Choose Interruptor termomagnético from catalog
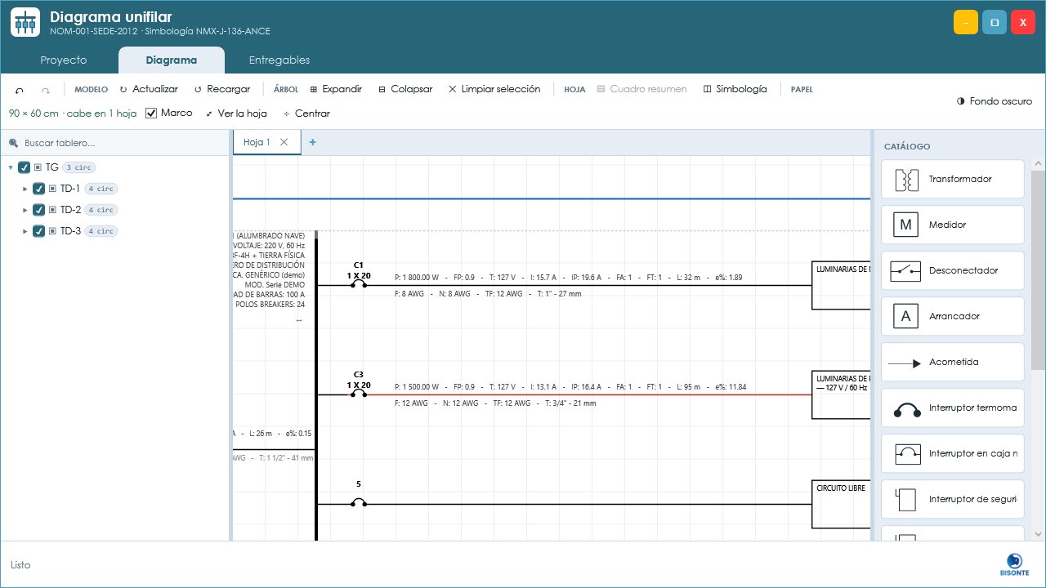 [953, 408]
